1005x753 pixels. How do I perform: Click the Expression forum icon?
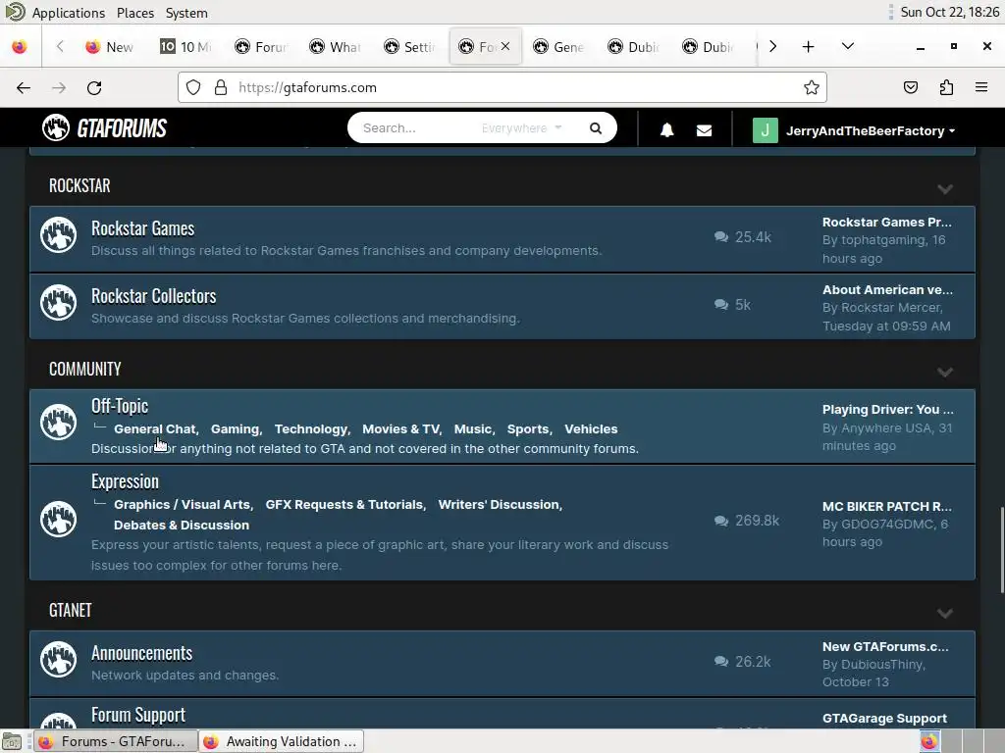tap(58, 519)
